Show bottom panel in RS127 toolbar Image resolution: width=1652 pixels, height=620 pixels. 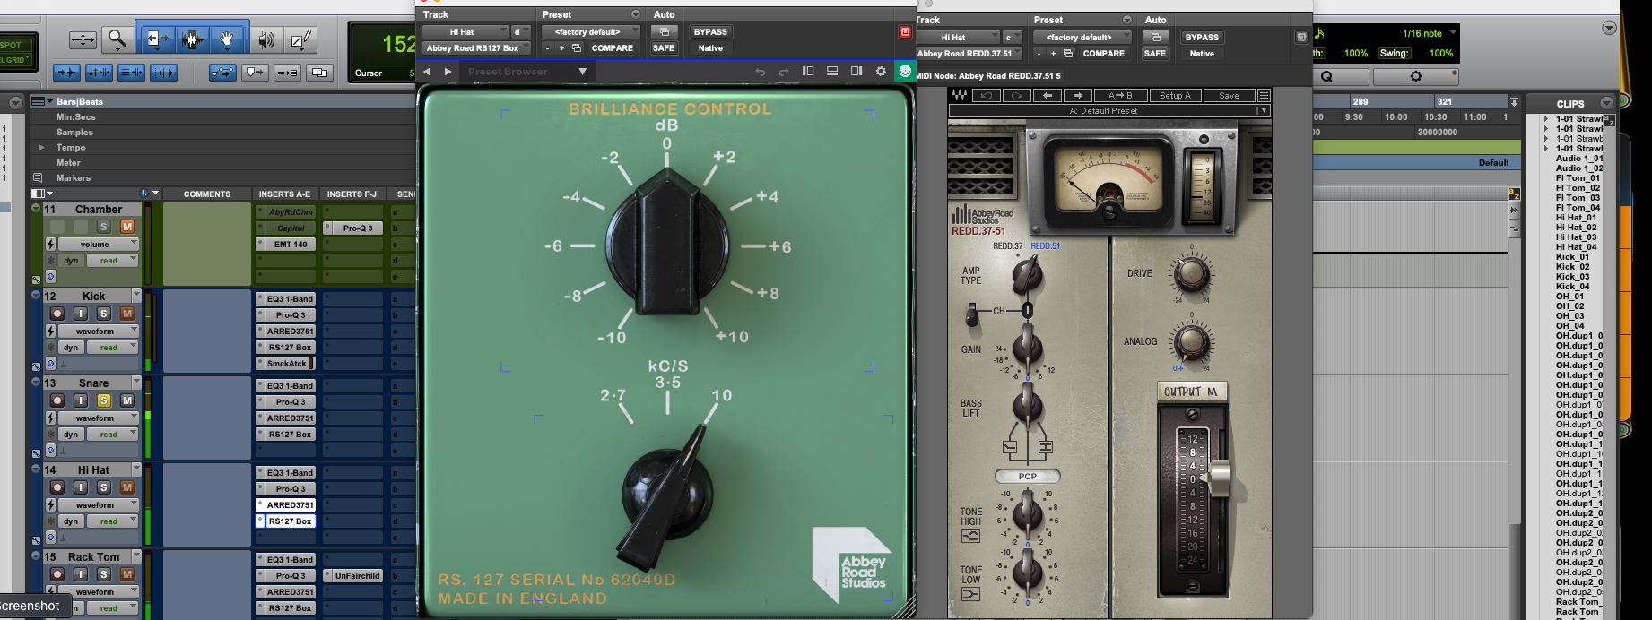(832, 72)
